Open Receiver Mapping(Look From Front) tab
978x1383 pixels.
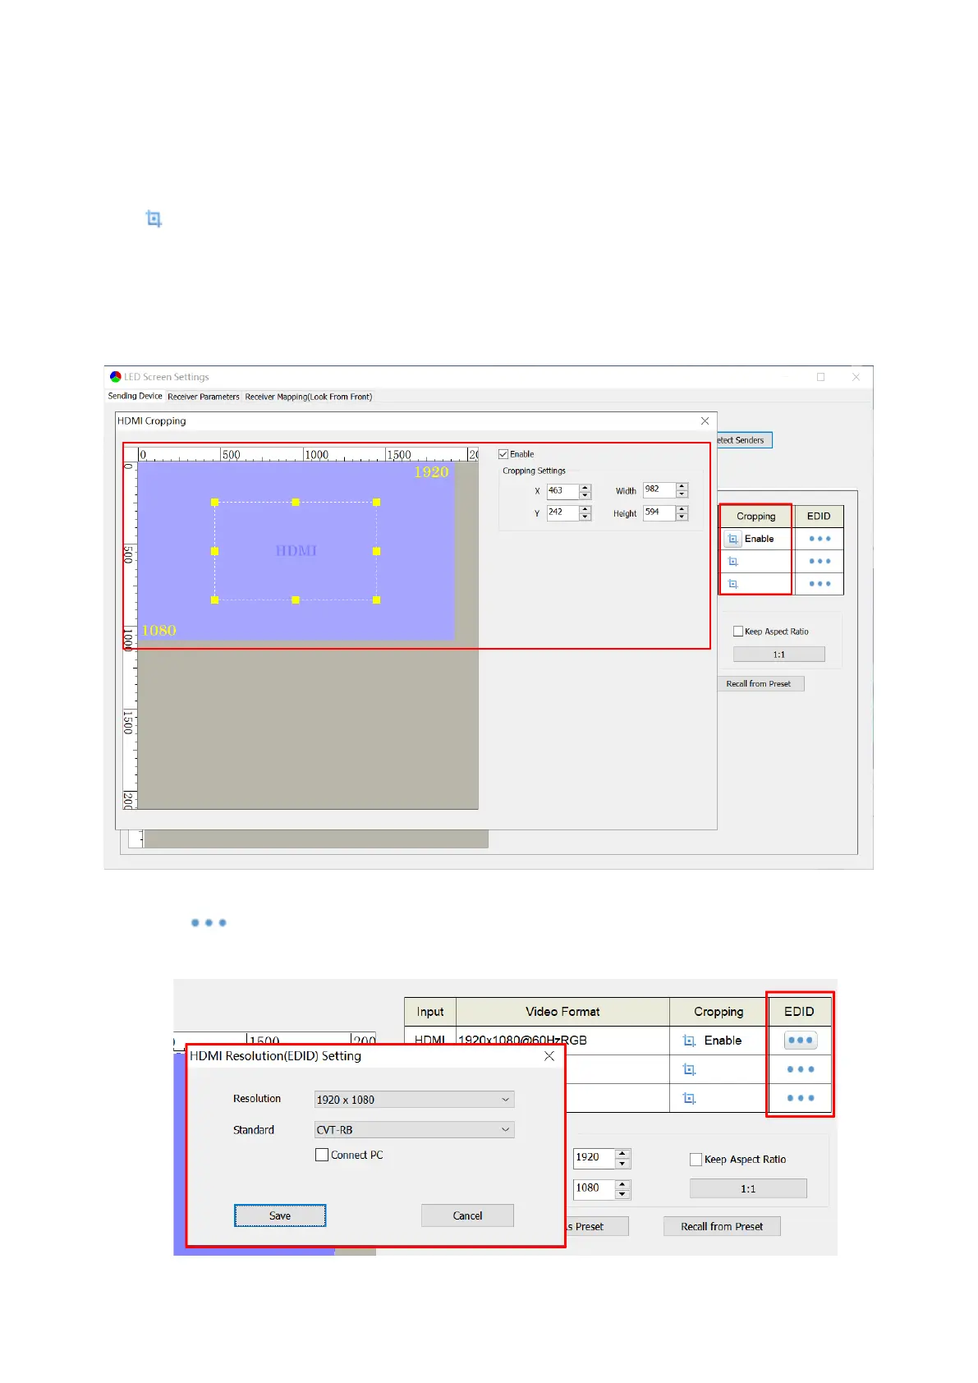pyautogui.click(x=309, y=397)
